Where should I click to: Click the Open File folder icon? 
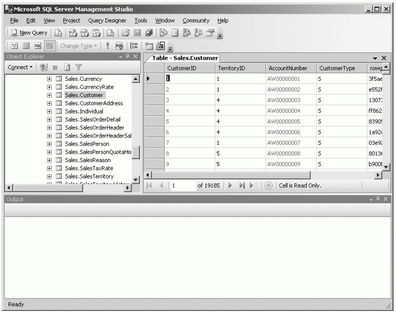pyautogui.click(x=125, y=33)
